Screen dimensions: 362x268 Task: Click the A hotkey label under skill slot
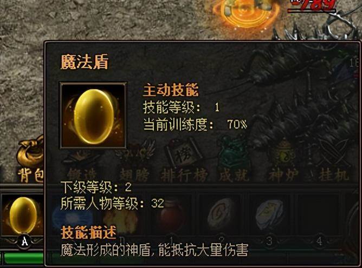(x=24, y=242)
